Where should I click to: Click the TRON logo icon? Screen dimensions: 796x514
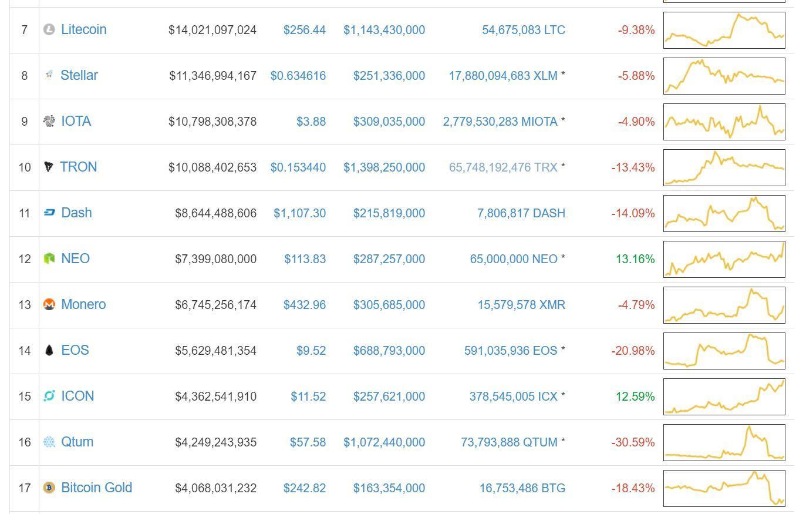pyautogui.click(x=50, y=167)
